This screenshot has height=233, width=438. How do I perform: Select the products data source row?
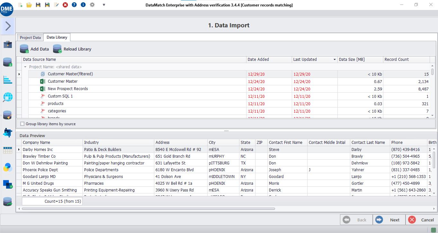coord(225,104)
